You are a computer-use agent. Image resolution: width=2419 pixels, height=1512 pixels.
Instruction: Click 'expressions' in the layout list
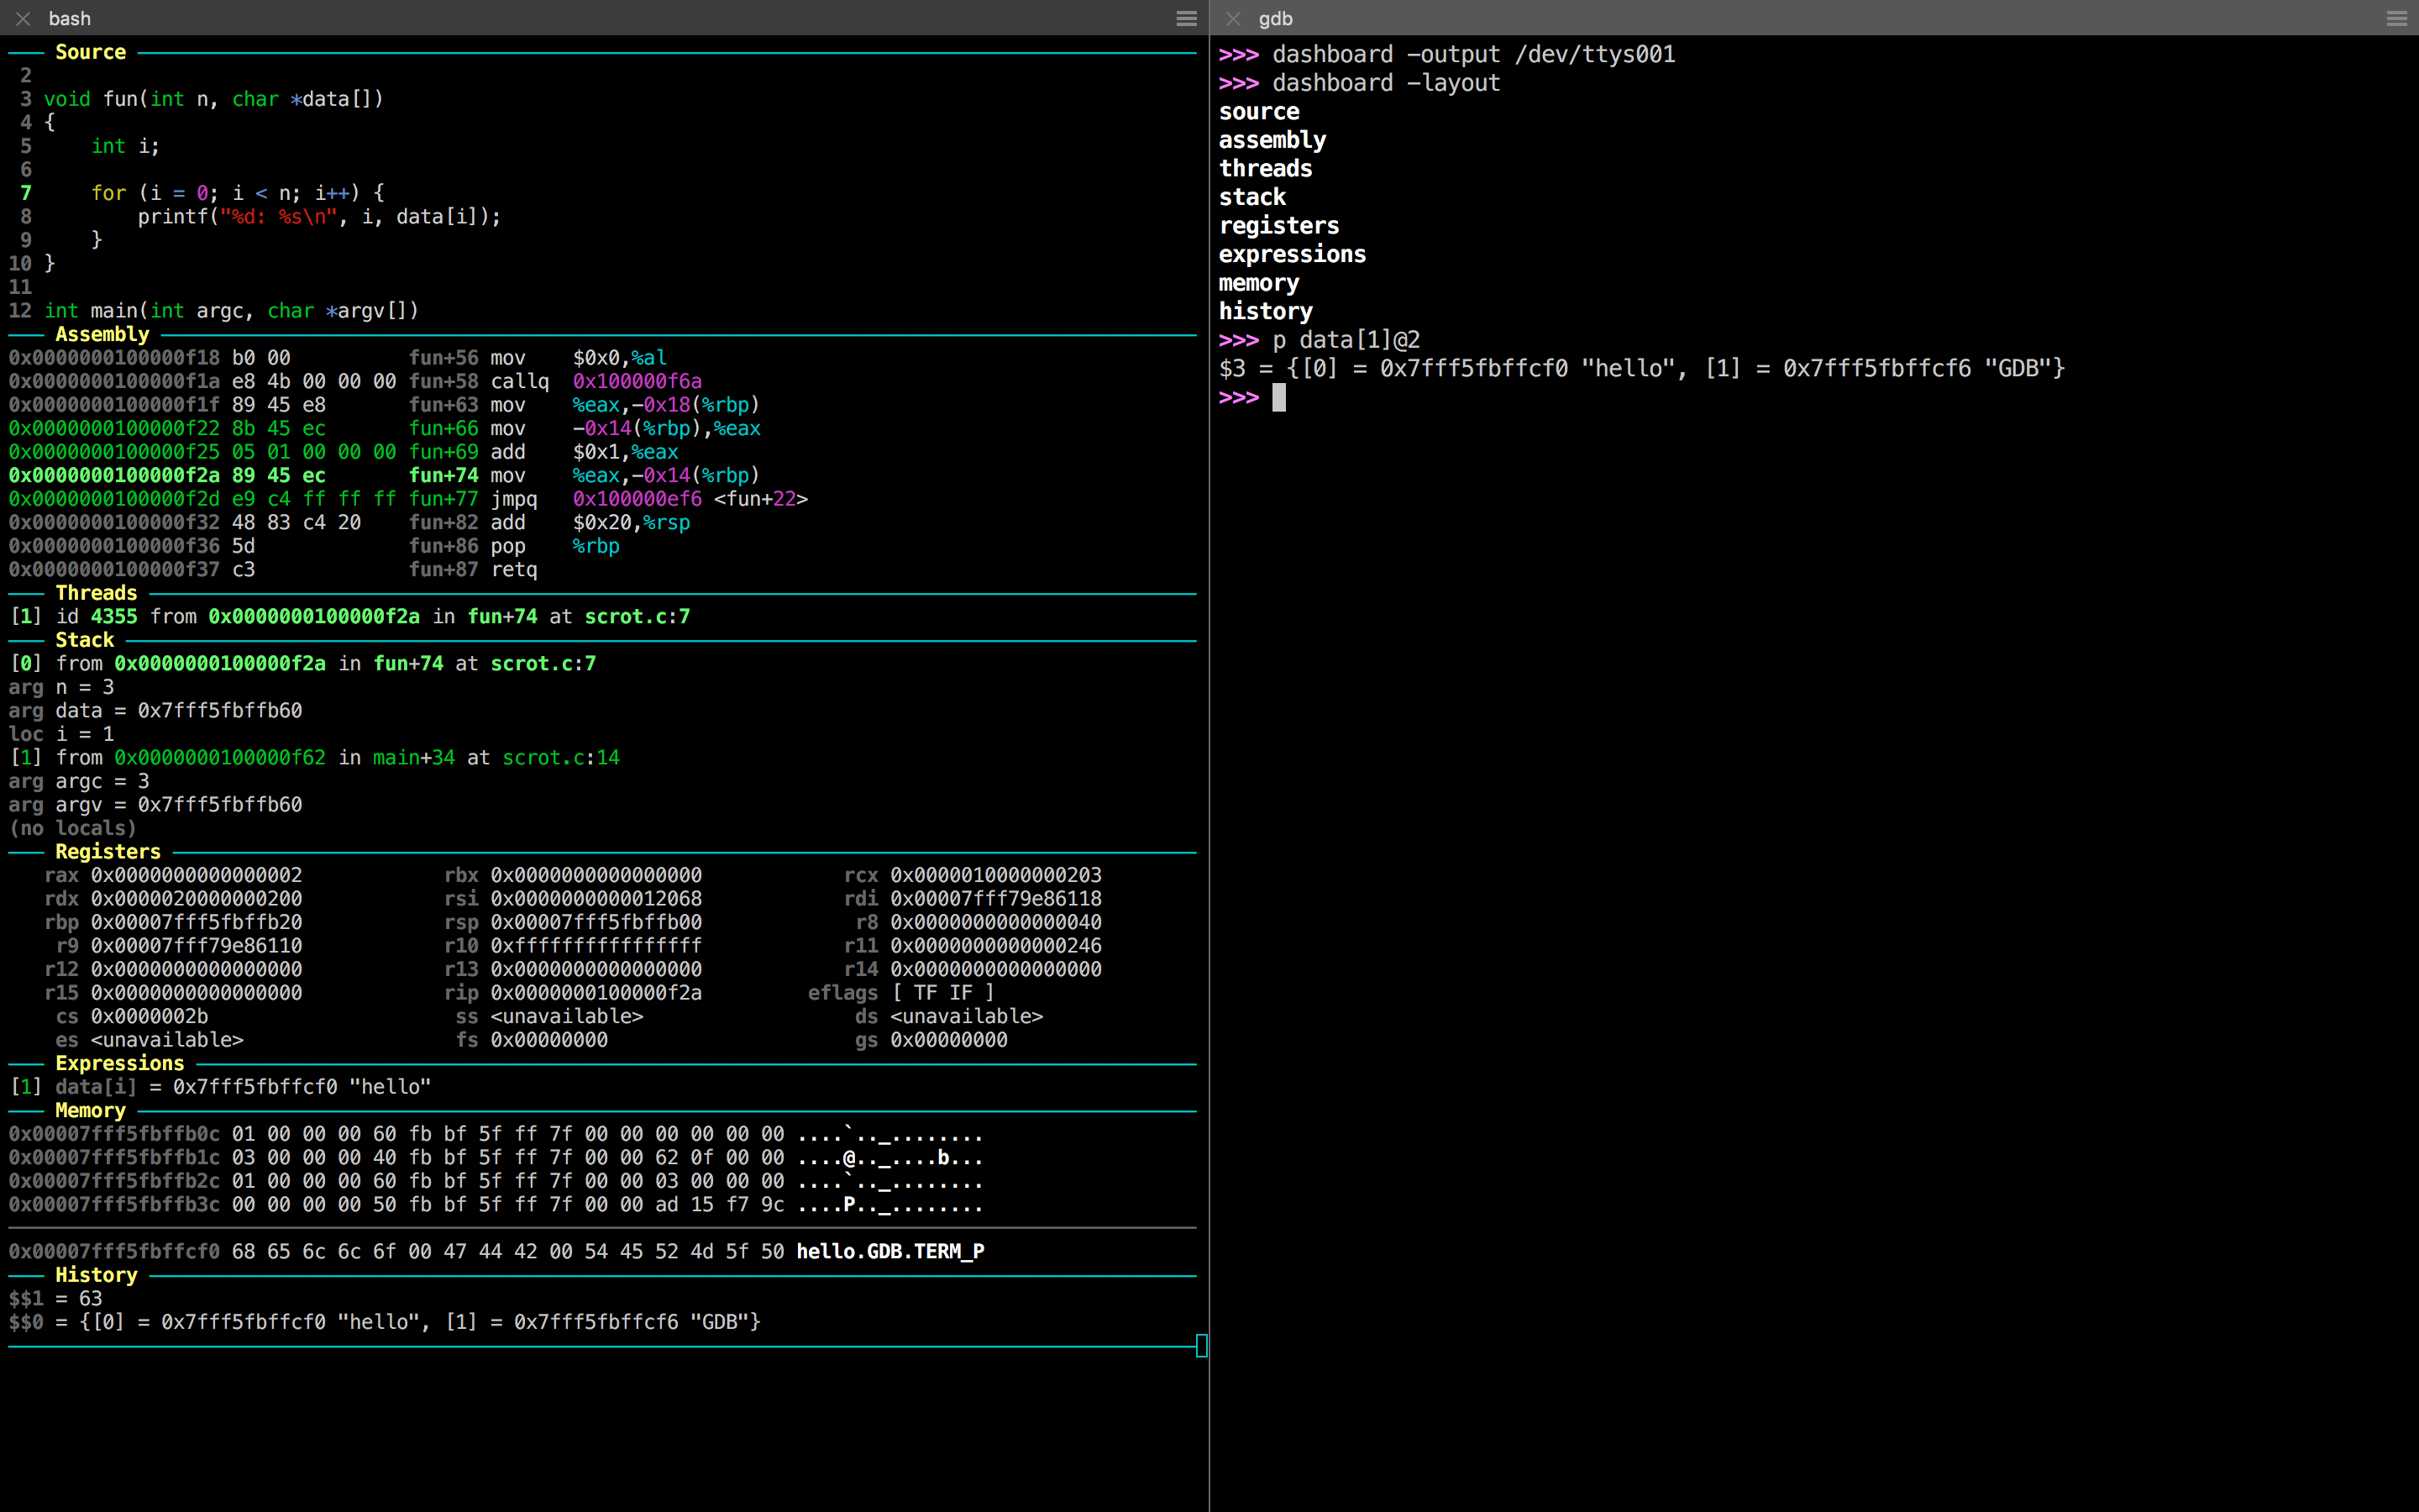1292,254
